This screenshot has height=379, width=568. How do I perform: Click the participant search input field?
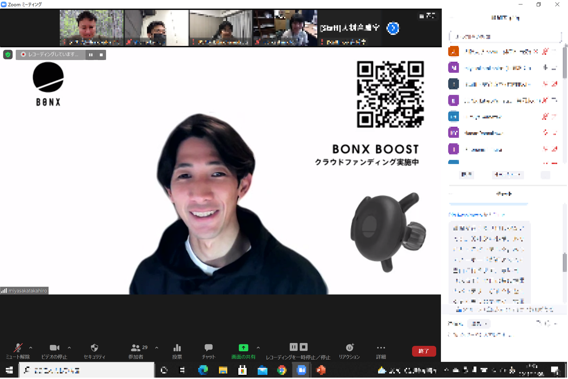[x=505, y=37]
